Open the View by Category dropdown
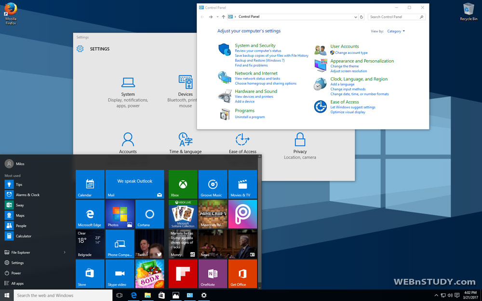Image resolution: width=482 pixels, height=301 pixels. [396, 31]
